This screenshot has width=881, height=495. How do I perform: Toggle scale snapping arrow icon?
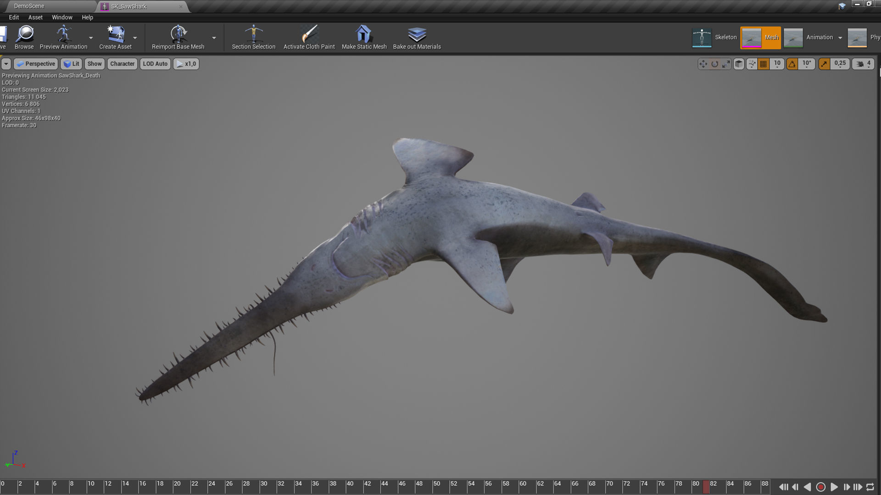pyautogui.click(x=825, y=64)
